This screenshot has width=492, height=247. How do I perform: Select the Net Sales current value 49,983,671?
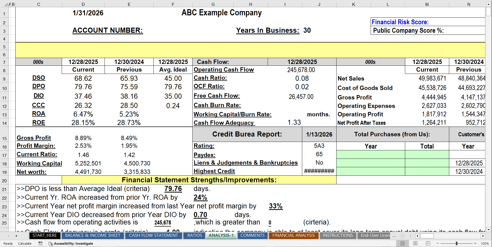[x=432, y=78]
